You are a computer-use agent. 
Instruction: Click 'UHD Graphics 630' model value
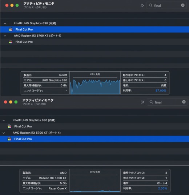click(x=54, y=80)
